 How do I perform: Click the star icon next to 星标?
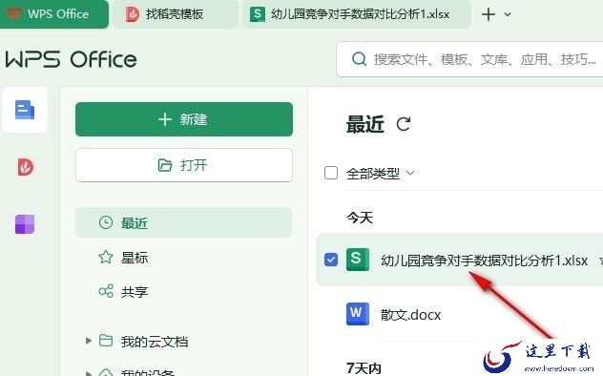(x=106, y=257)
